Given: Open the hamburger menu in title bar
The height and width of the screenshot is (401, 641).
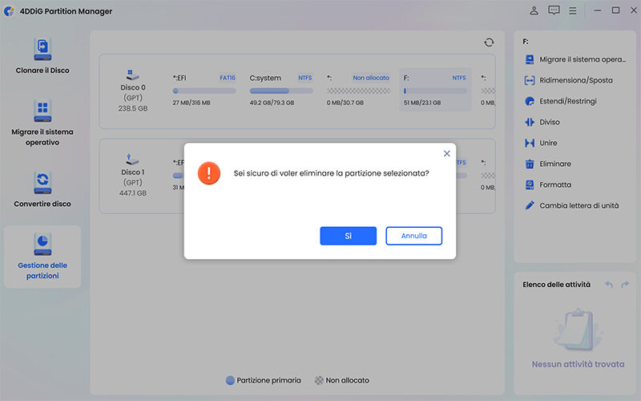Looking at the screenshot, I should (x=573, y=10).
